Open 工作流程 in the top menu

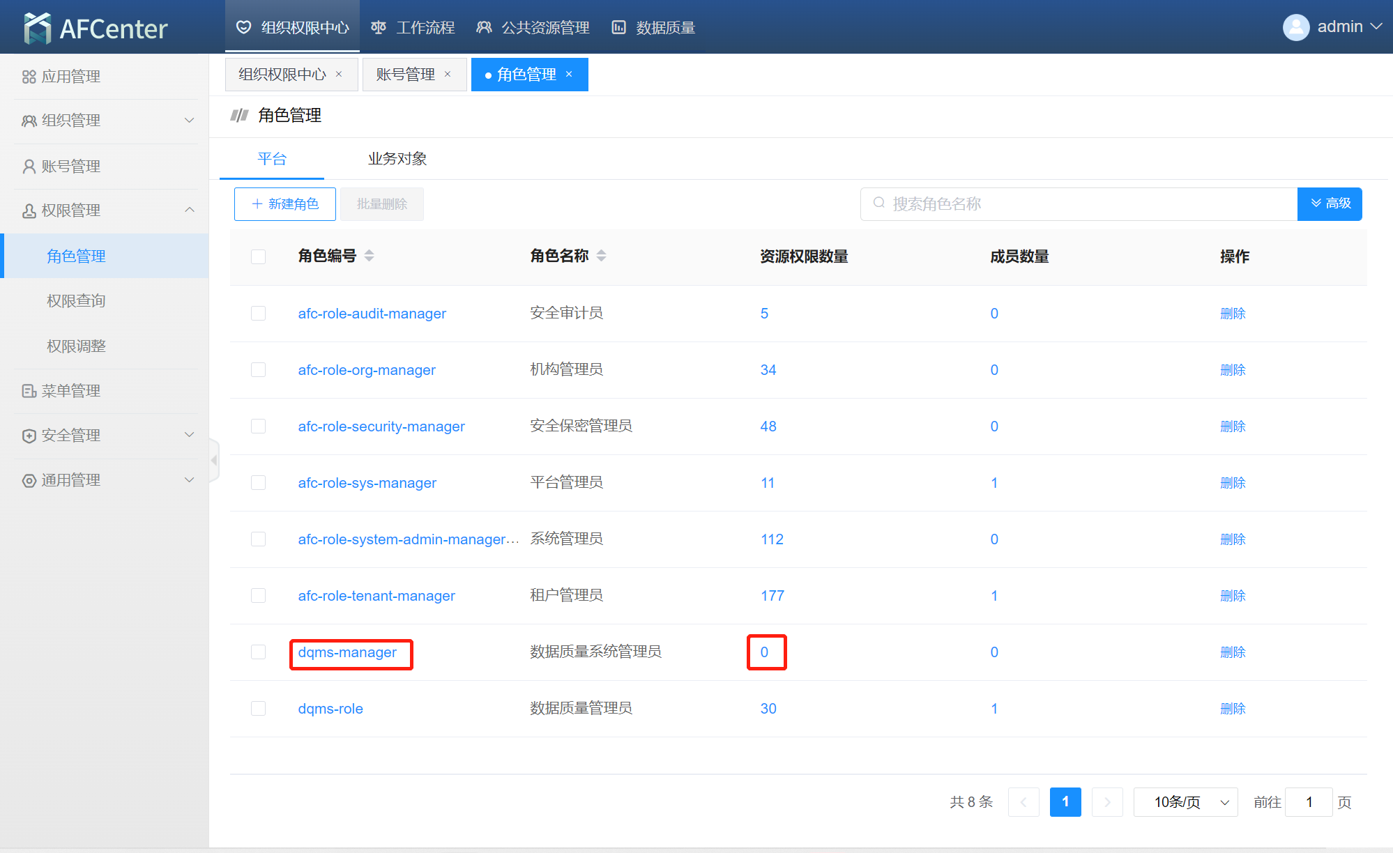point(413,27)
